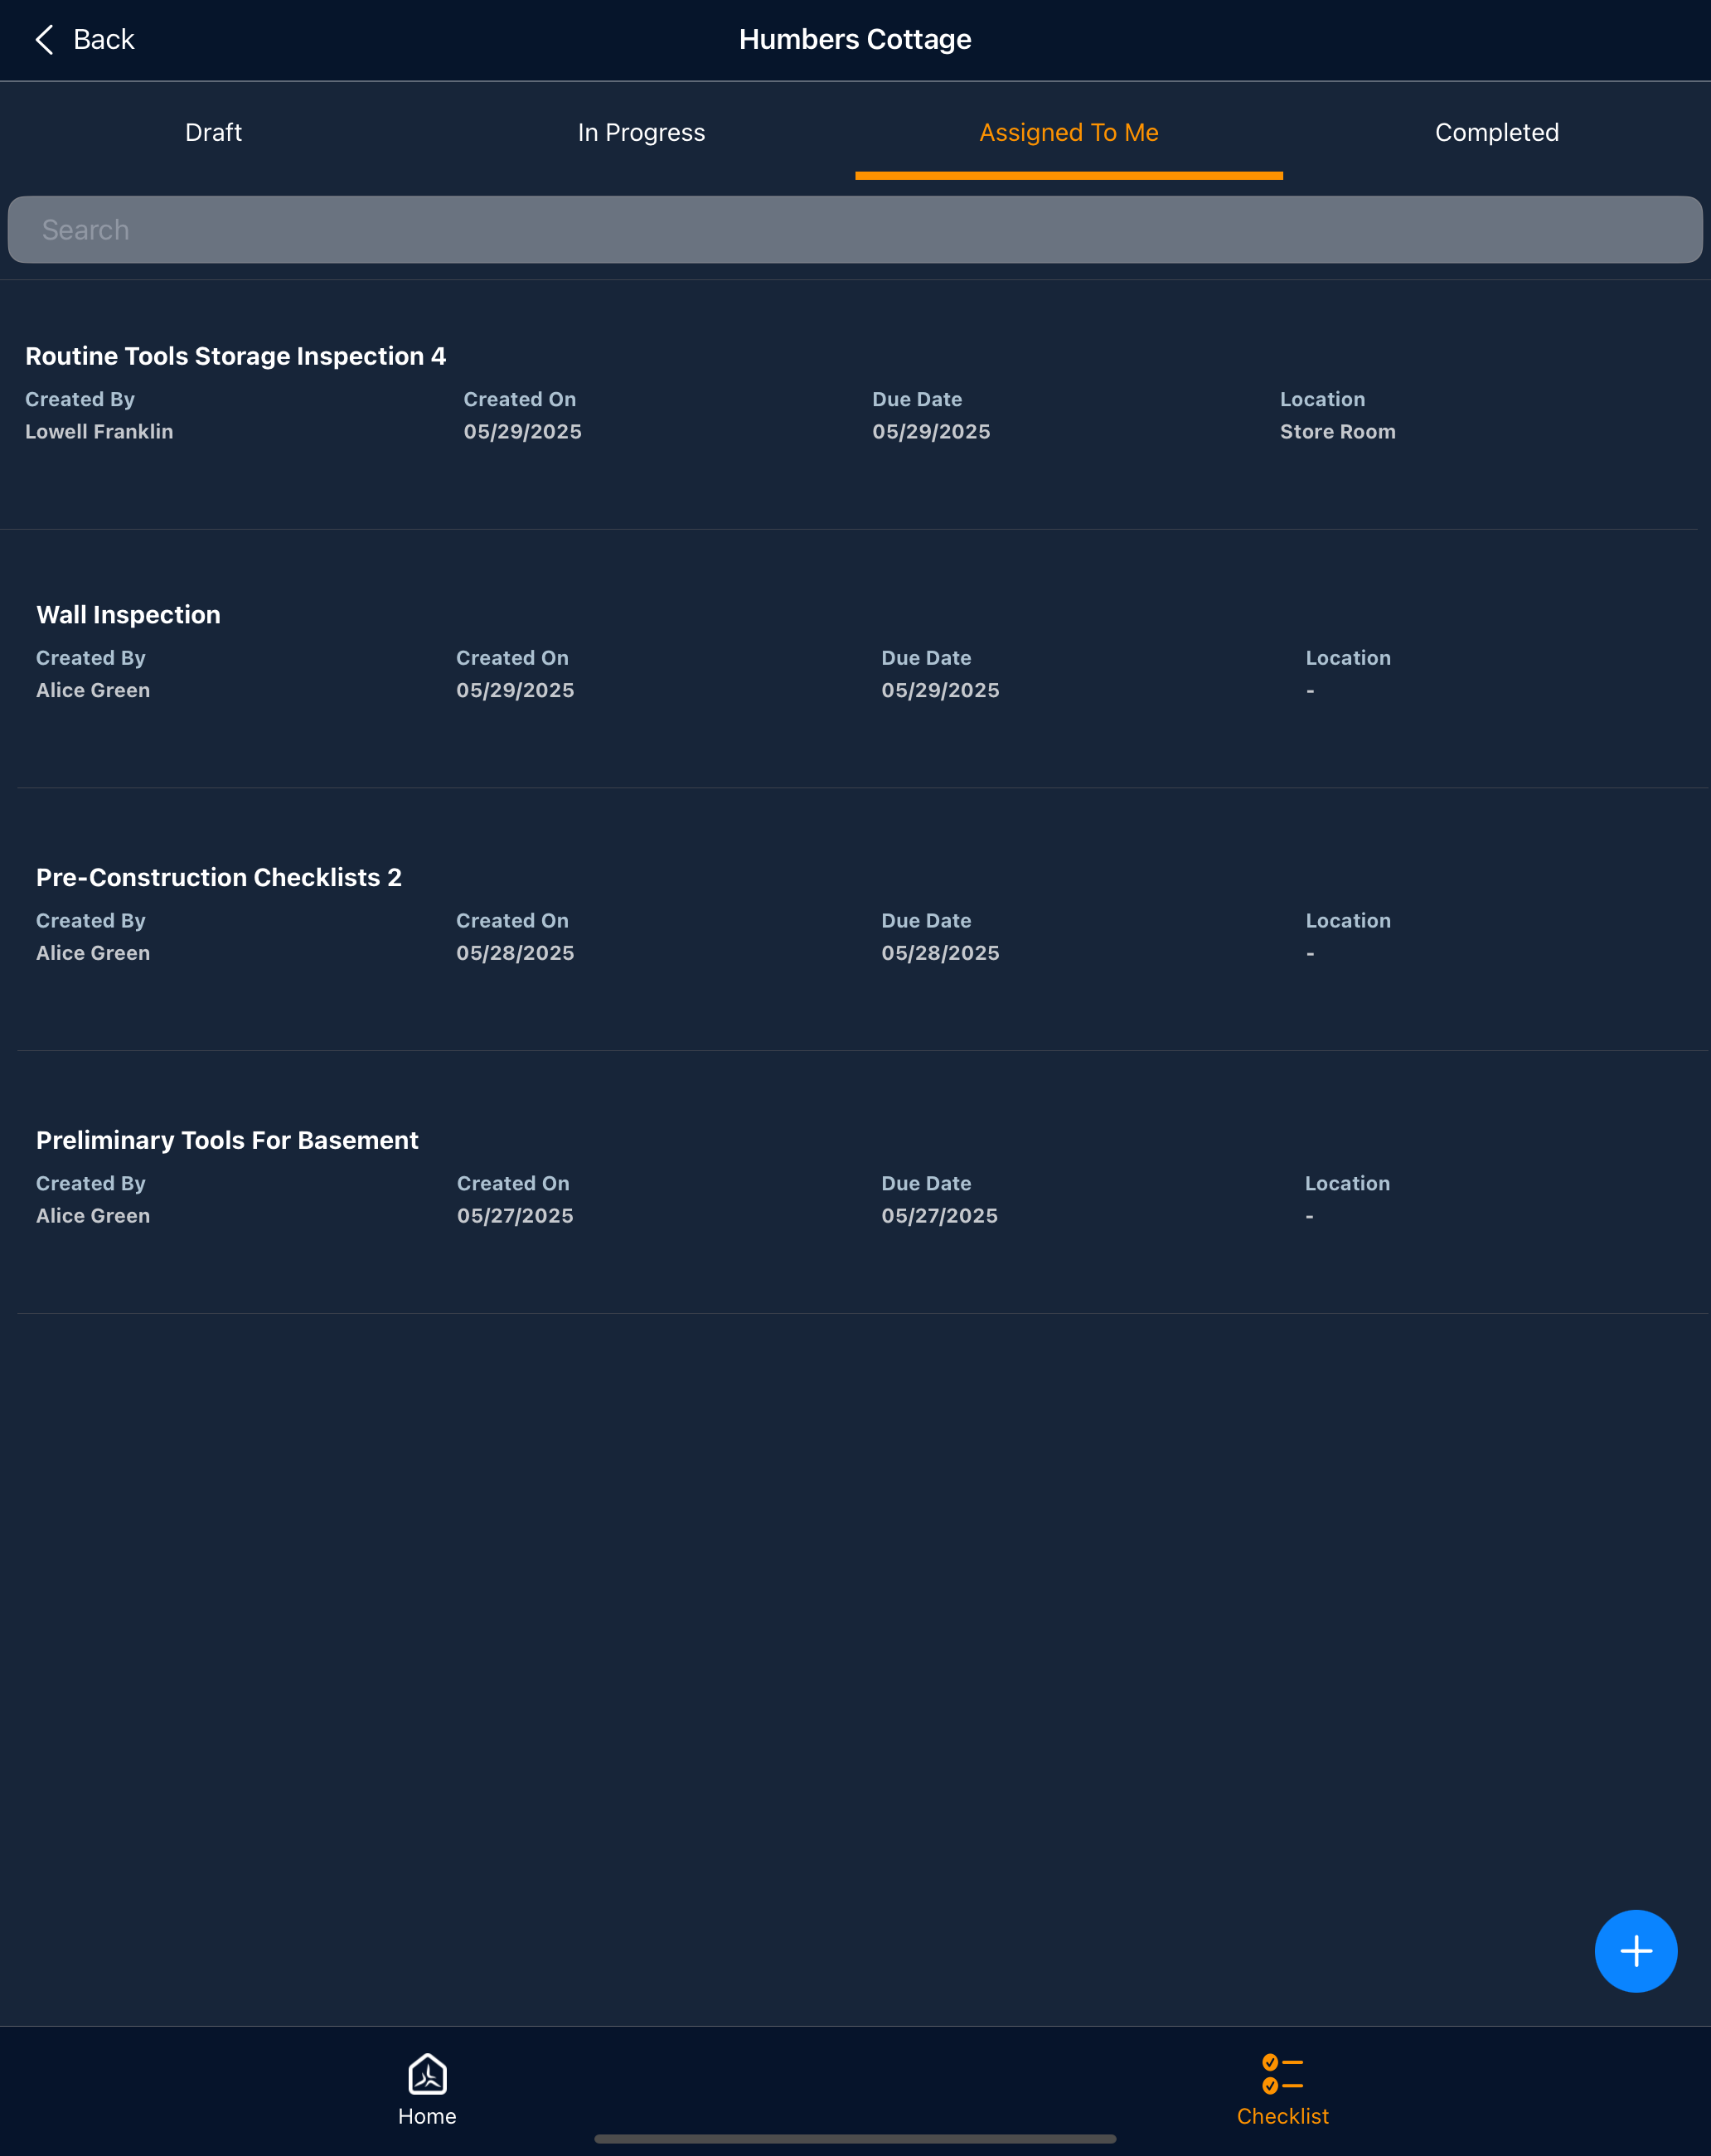Tap the back chevron arrow icon
Screen dimensions: 1711x2156
click(x=44, y=40)
